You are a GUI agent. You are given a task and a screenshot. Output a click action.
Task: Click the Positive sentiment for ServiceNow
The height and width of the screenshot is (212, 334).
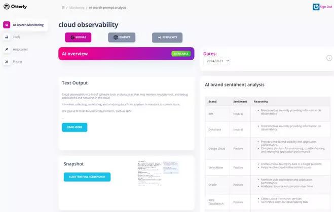[238, 167]
